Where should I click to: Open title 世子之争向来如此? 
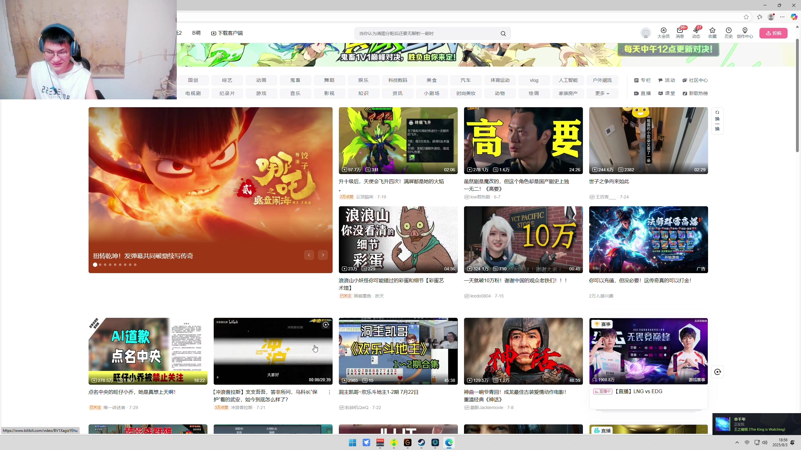point(609,182)
